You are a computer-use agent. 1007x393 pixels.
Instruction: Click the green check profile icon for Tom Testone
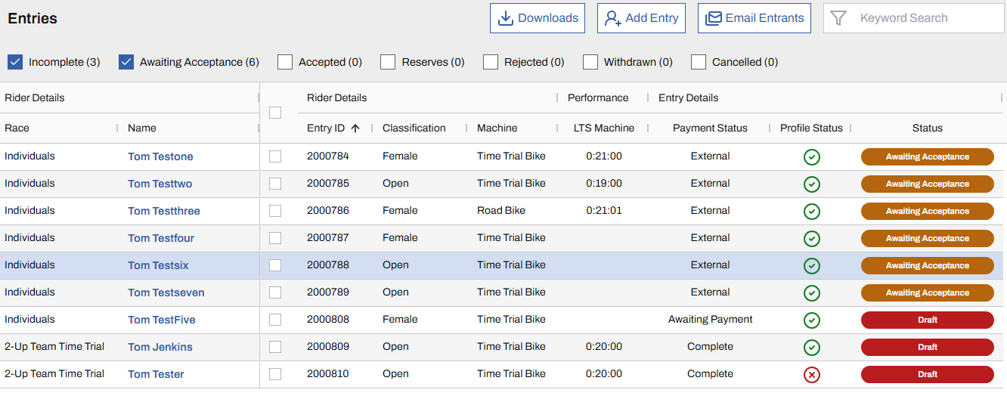tap(811, 156)
